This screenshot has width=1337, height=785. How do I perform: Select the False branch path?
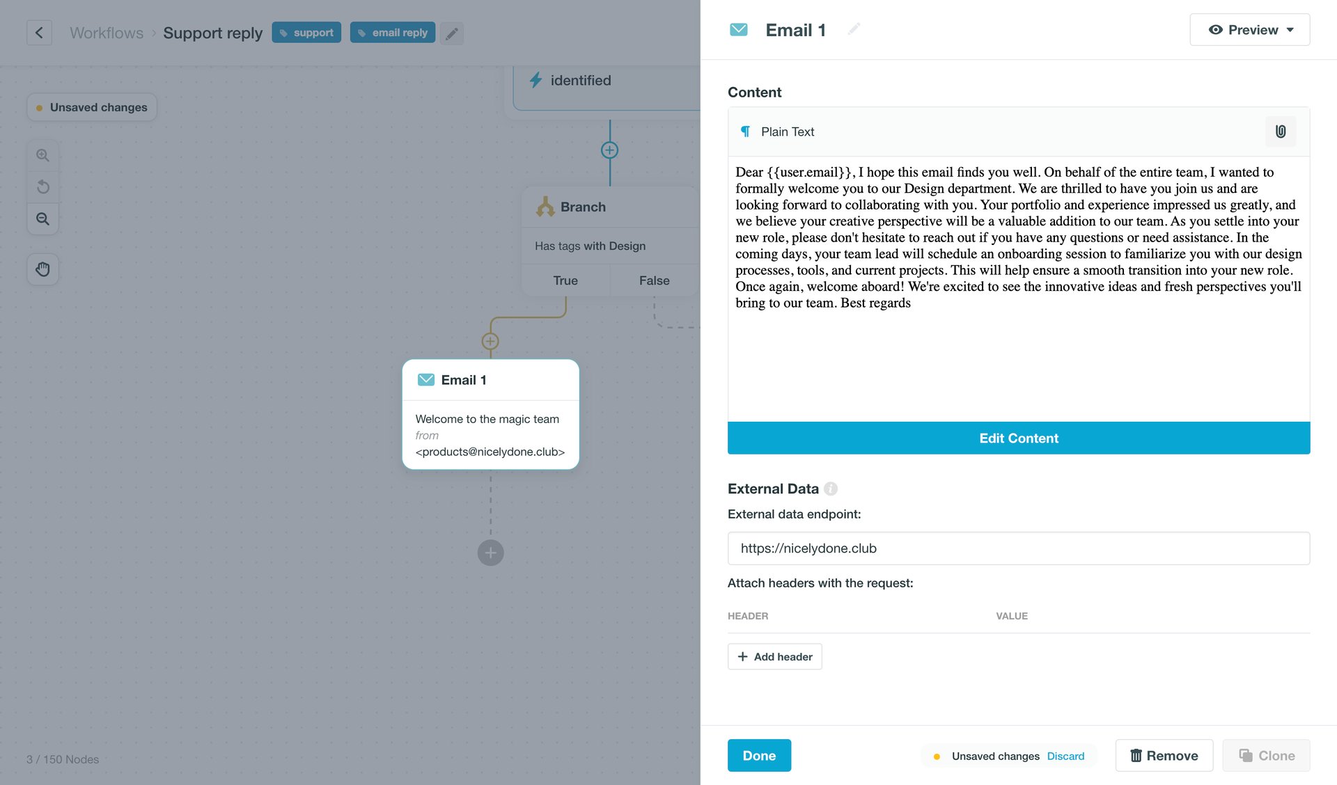pyautogui.click(x=653, y=280)
